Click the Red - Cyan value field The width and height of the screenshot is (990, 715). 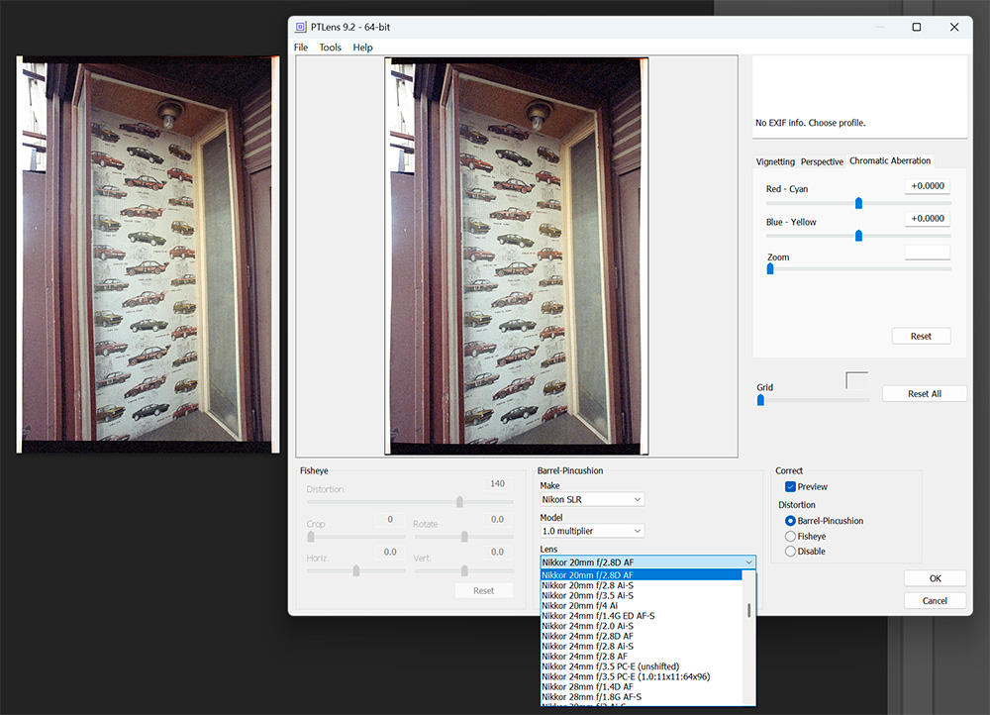(x=928, y=186)
